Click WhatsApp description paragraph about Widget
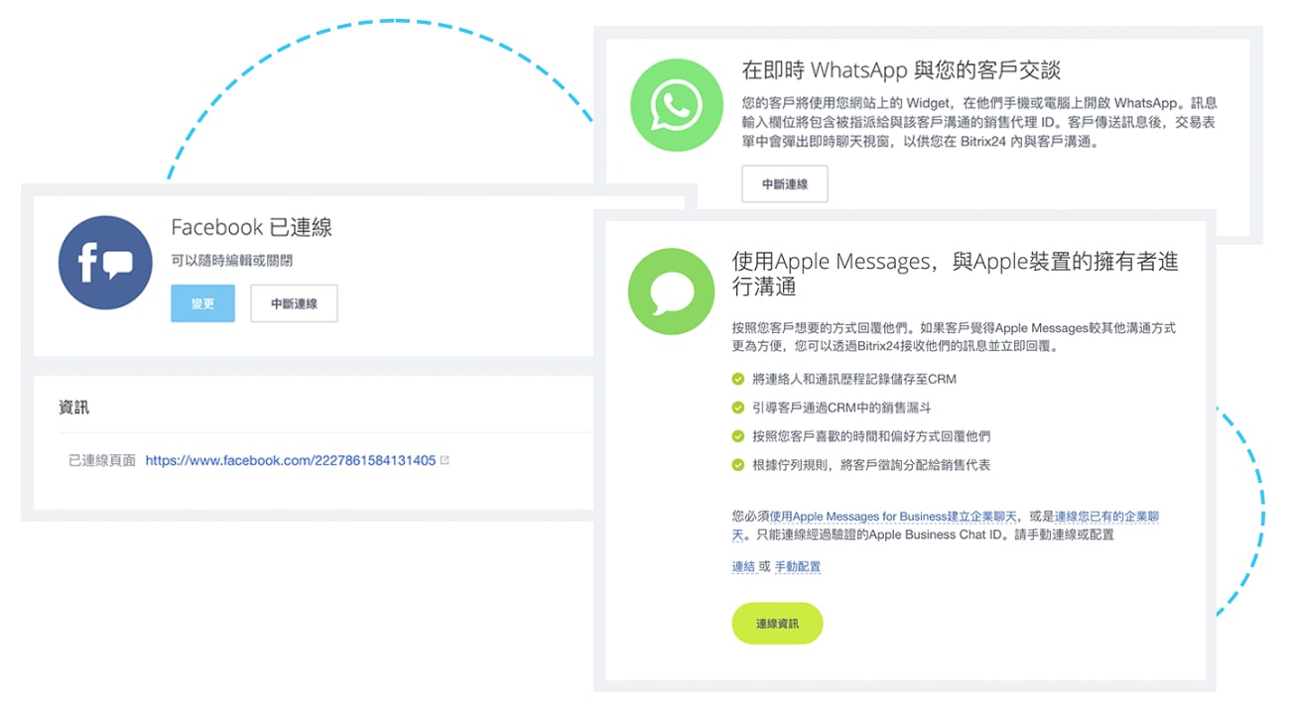Image resolution: width=1290 pixels, height=704 pixels. (x=979, y=122)
